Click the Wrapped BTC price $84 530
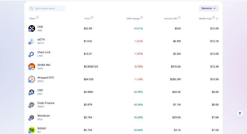This screenshot has width=247, height=134. (89, 79)
